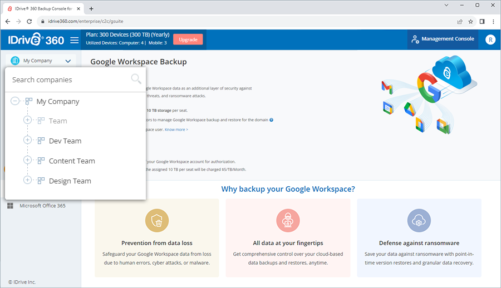Click the My Company building icon
The height and width of the screenshot is (288, 501).
(15, 61)
